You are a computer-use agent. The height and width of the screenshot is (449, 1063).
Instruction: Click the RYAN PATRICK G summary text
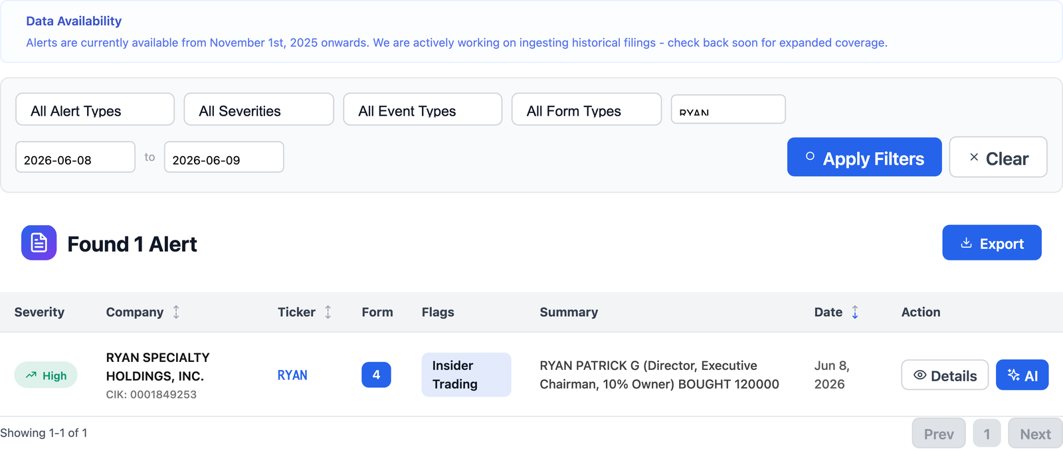coord(659,375)
